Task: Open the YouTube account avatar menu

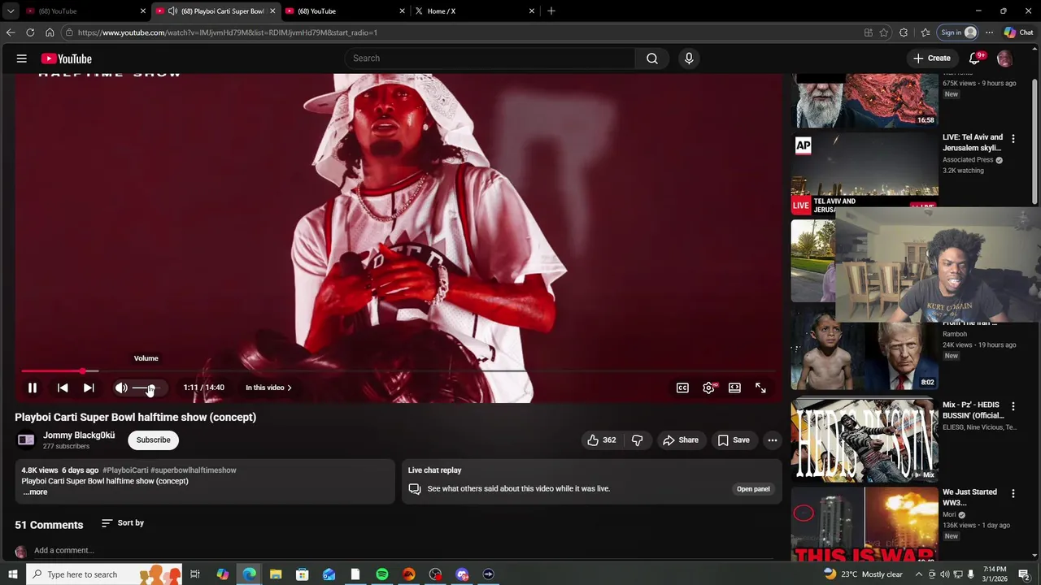Action: [1004, 58]
